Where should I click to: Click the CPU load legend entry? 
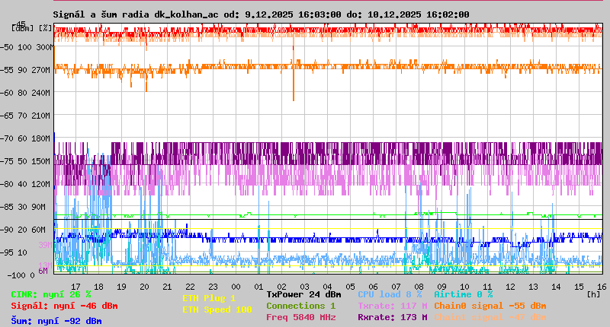389,294
